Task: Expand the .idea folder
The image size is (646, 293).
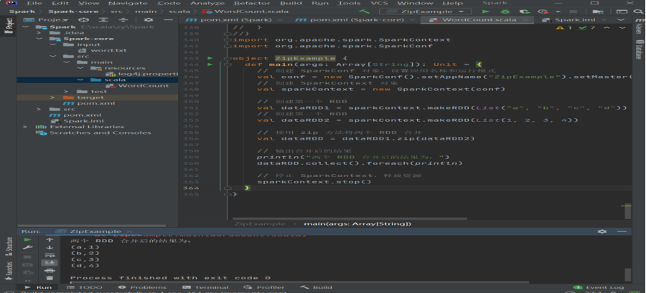Action: (x=39, y=33)
